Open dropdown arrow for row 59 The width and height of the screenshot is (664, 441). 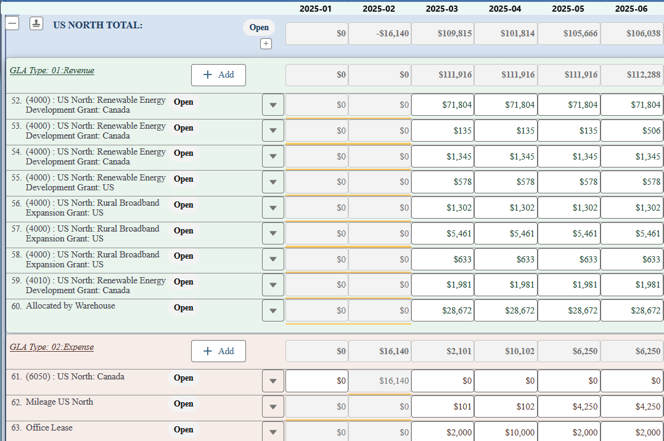[x=273, y=285]
